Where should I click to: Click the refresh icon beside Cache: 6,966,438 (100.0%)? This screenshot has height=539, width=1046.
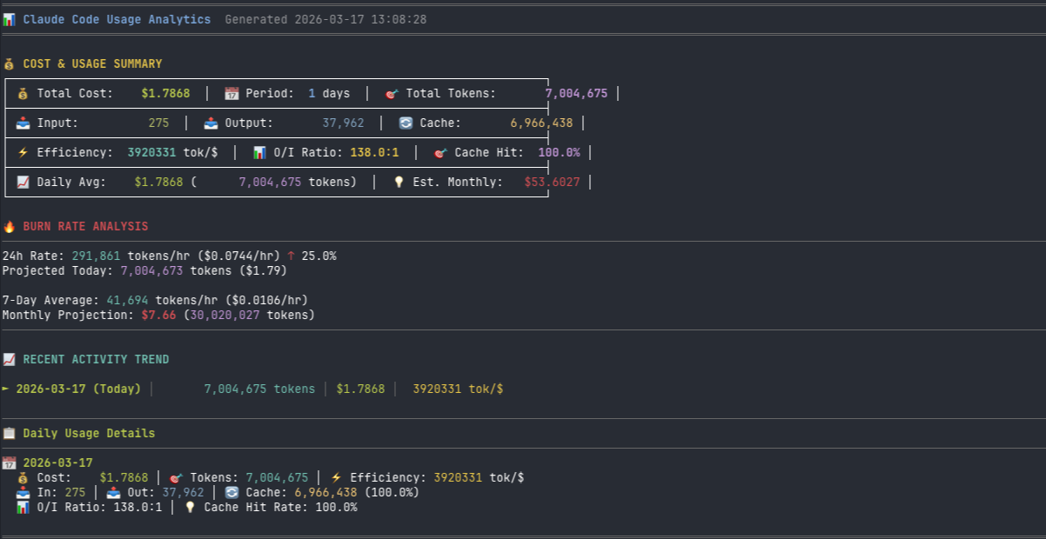[x=231, y=493]
